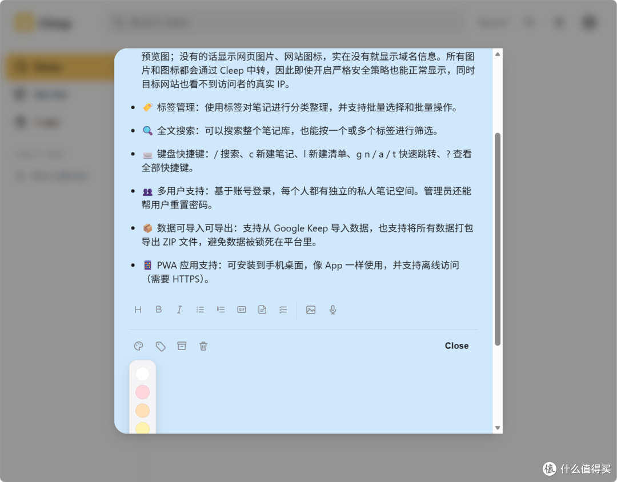617x482 pixels.
Task: Click the people emoji beside 多用户支持
Action: point(147,192)
